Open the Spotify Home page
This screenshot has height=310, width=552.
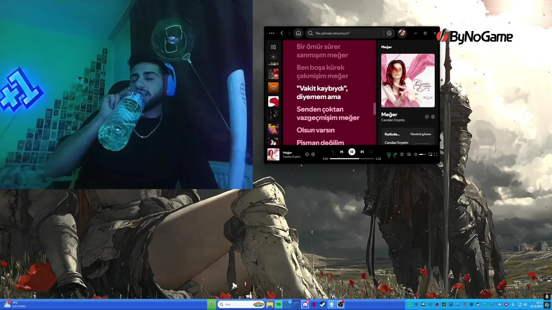(298, 33)
